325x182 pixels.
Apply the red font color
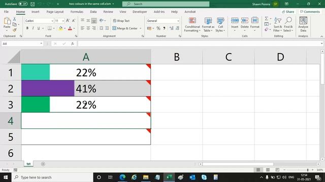[x=70, y=28]
